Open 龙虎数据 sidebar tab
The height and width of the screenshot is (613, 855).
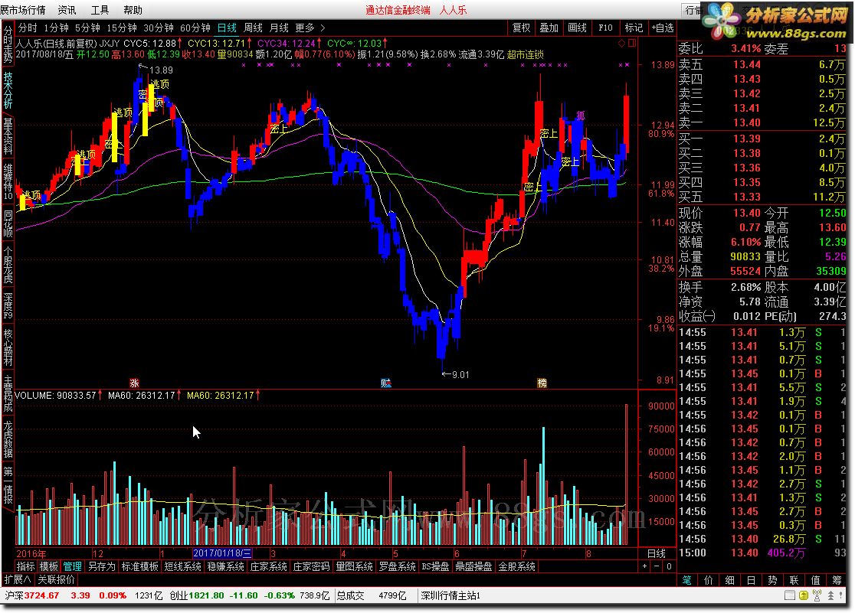[x=8, y=439]
